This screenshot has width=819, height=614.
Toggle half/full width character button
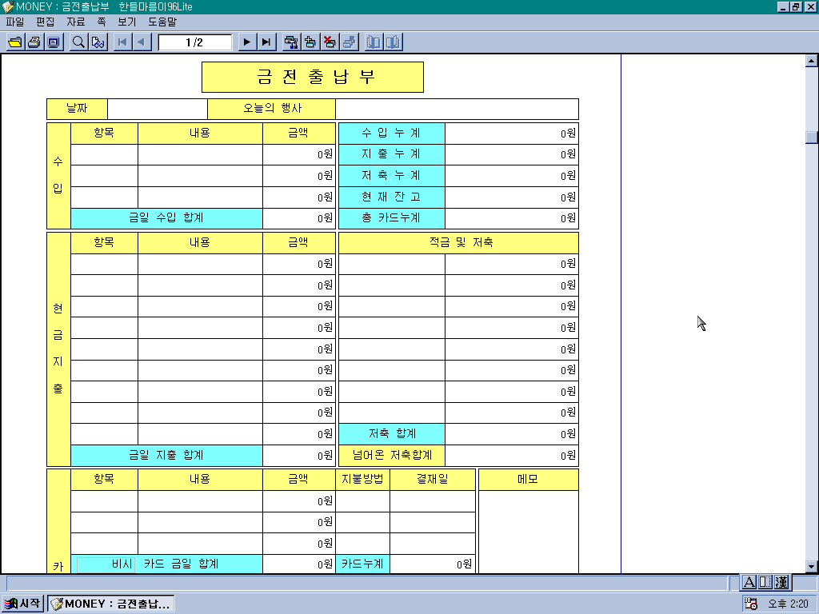(x=765, y=582)
